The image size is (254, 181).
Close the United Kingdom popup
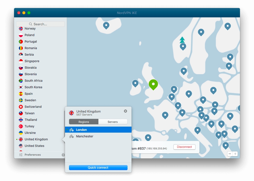(x=125, y=111)
